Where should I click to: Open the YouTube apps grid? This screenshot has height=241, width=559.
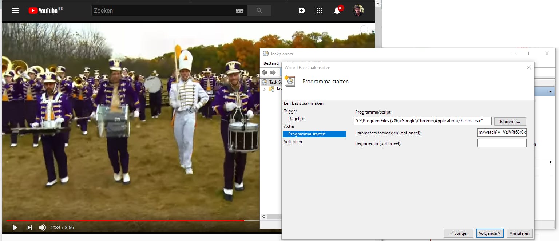pyautogui.click(x=320, y=11)
